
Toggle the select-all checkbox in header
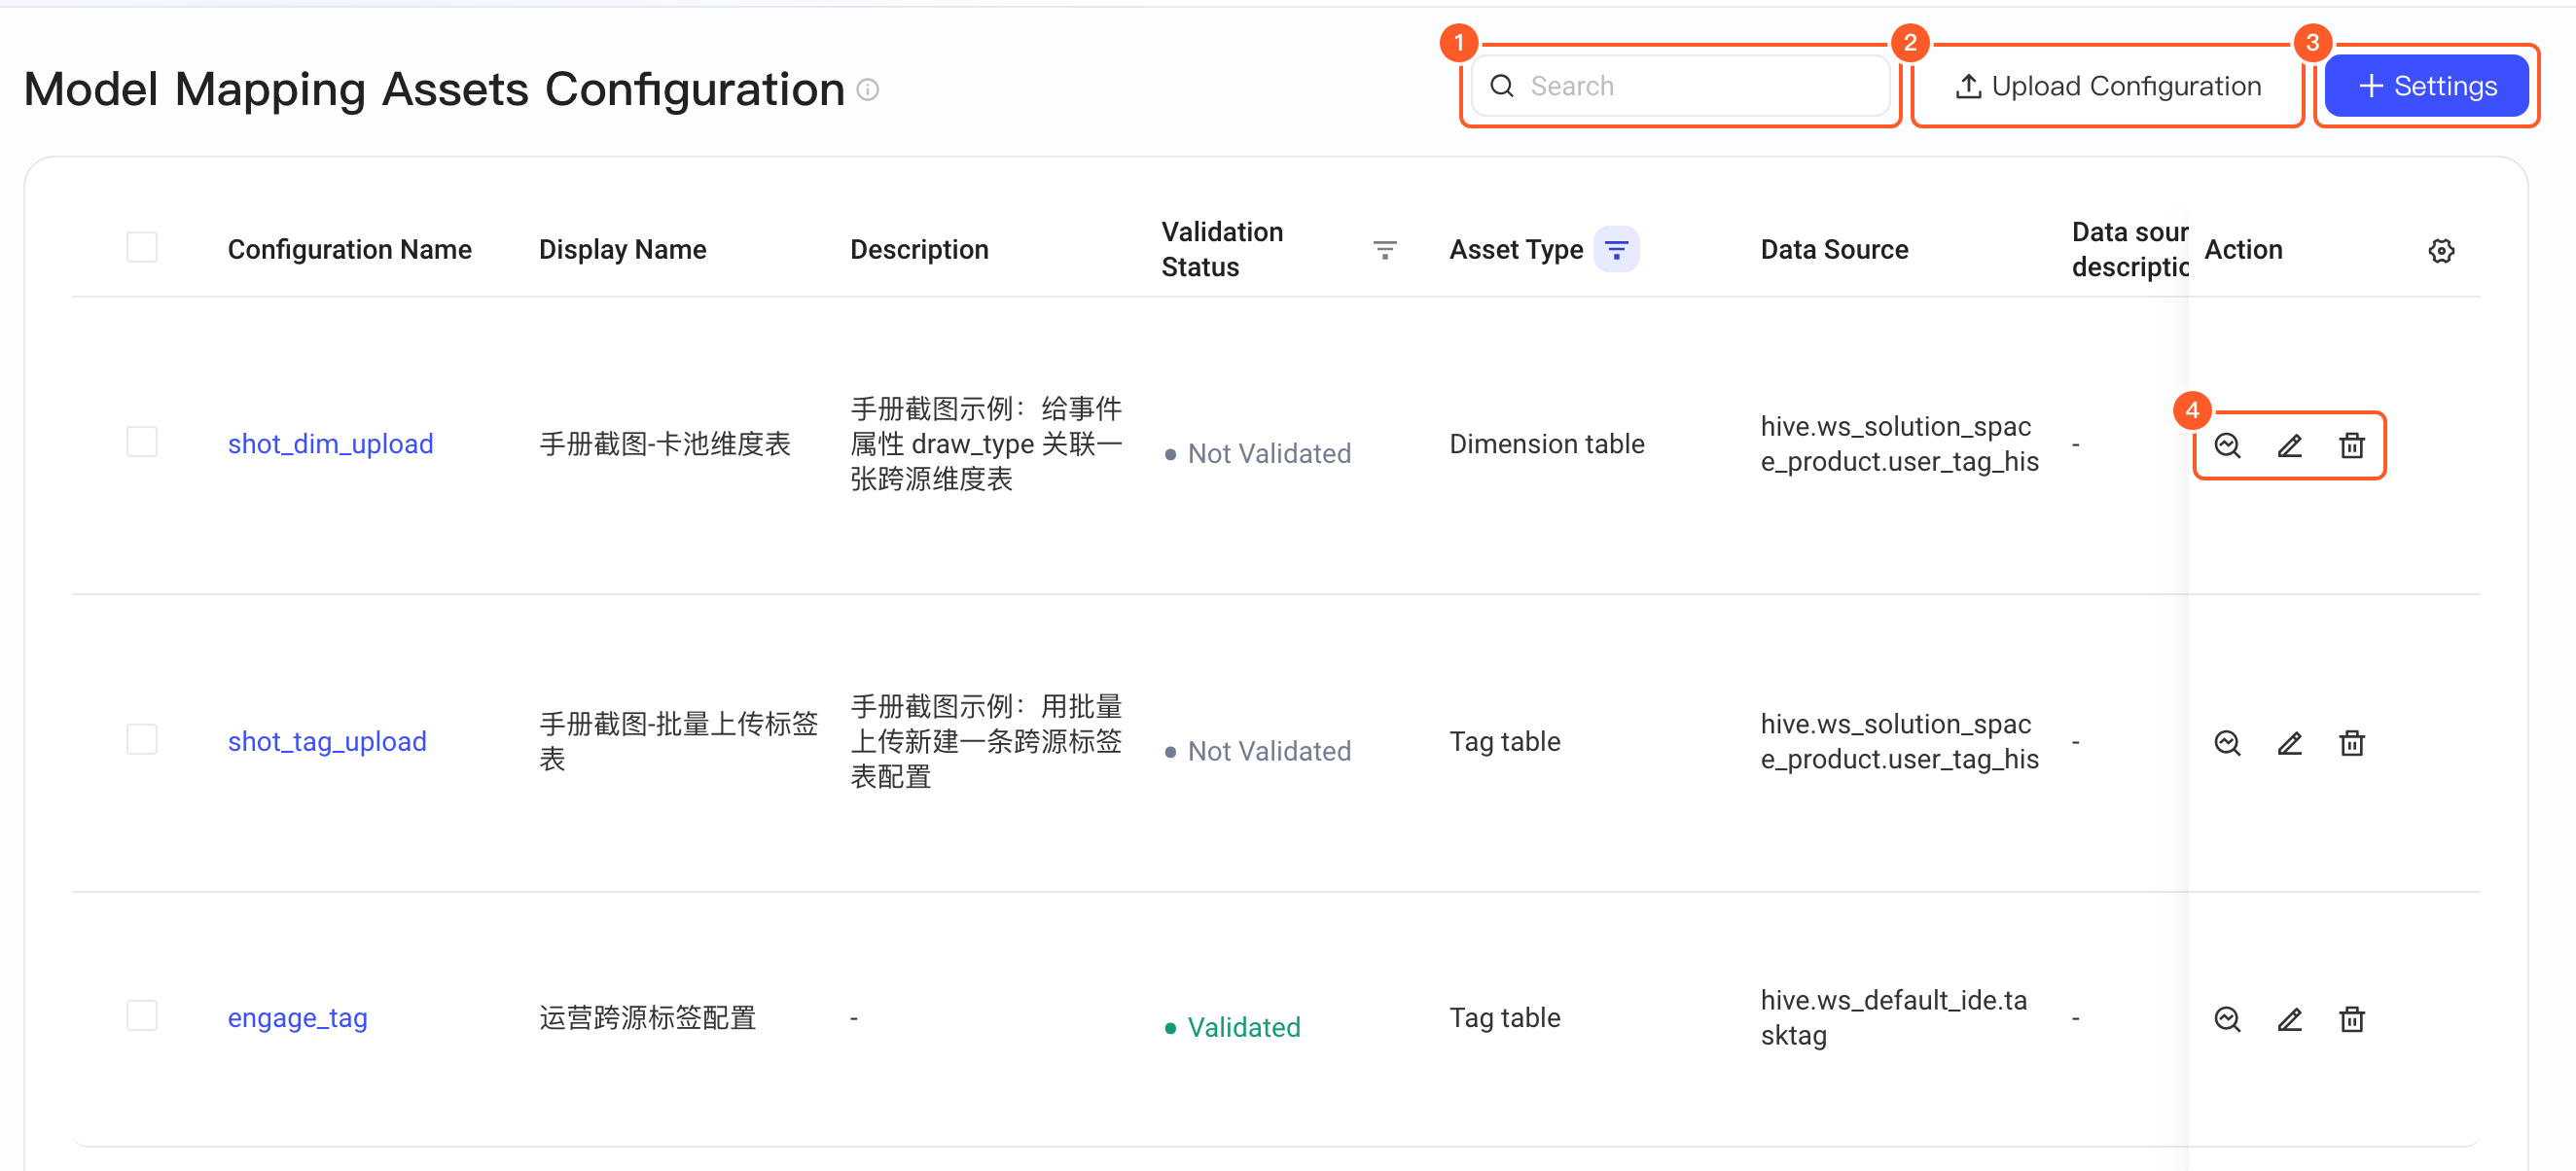pos(142,247)
